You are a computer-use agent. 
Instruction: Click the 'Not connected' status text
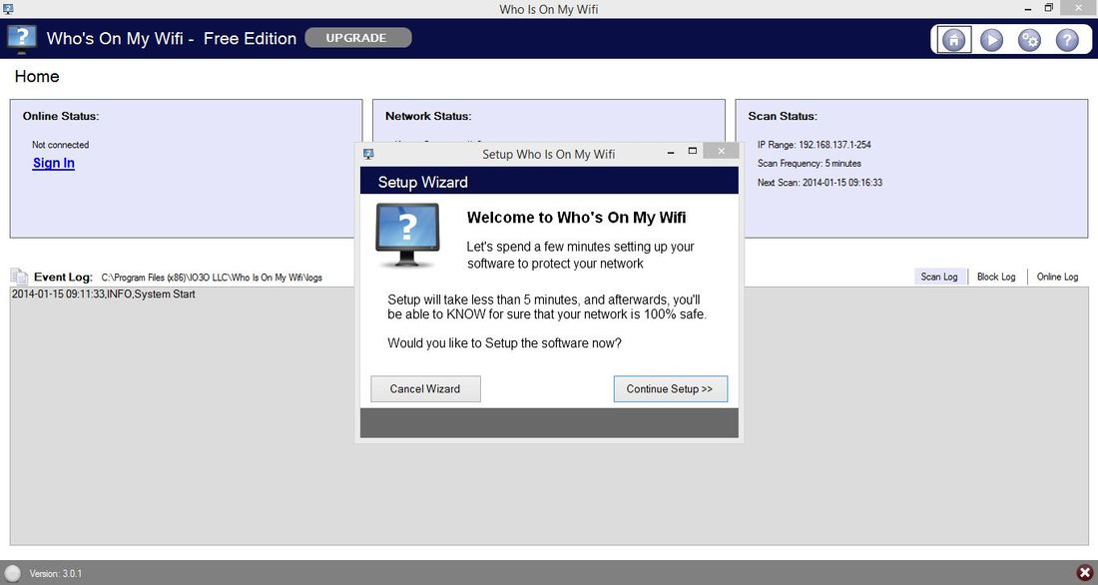click(x=60, y=145)
